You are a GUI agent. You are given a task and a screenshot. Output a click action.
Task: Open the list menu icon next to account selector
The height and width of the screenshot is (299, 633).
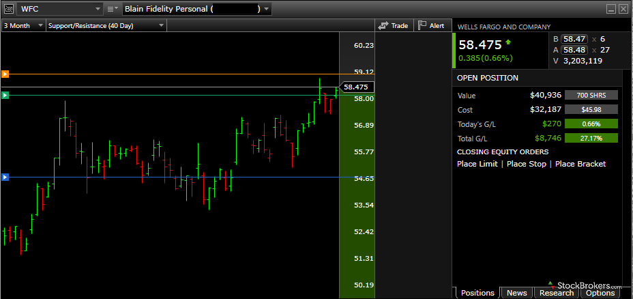tap(113, 9)
